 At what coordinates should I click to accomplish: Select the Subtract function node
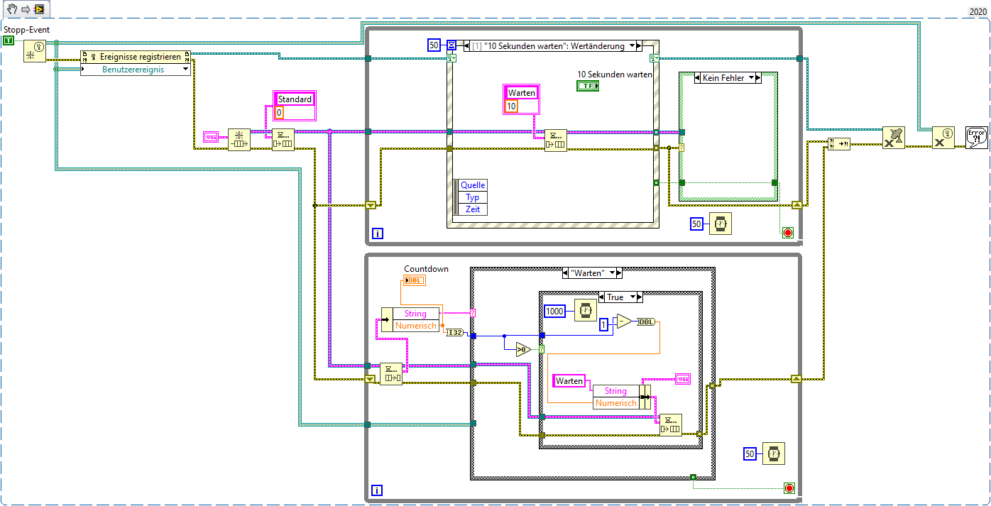623,321
